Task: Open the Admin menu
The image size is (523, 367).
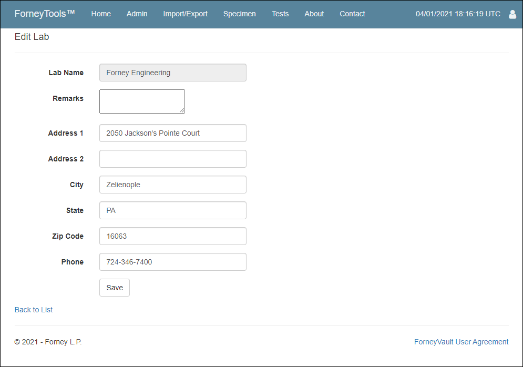Action: [x=137, y=14]
